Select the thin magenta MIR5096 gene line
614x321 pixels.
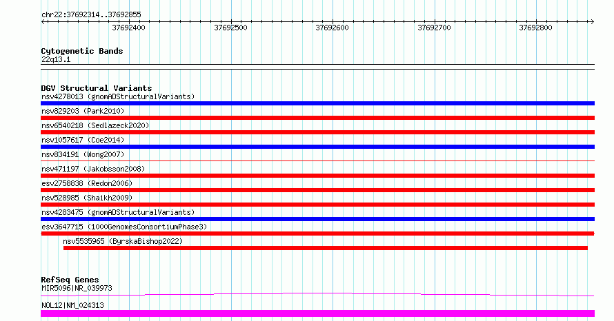tap(317, 294)
